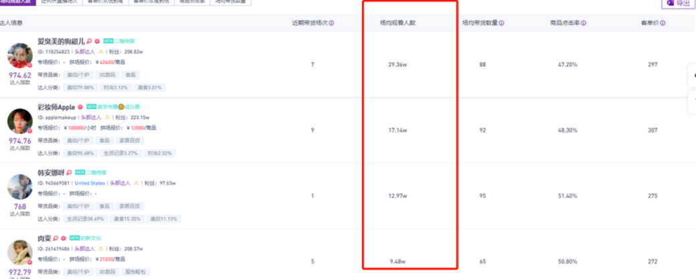696x279 pixels.
Task: Click red heart badge beside 肉雯 name
Action: 64,238
